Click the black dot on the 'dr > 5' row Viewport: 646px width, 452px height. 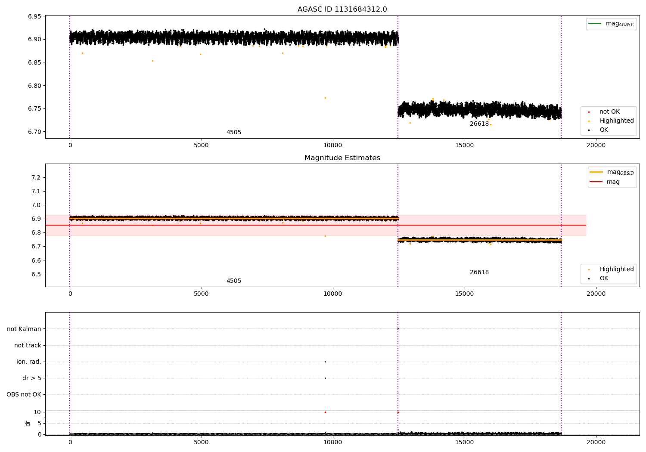pyautogui.click(x=325, y=378)
